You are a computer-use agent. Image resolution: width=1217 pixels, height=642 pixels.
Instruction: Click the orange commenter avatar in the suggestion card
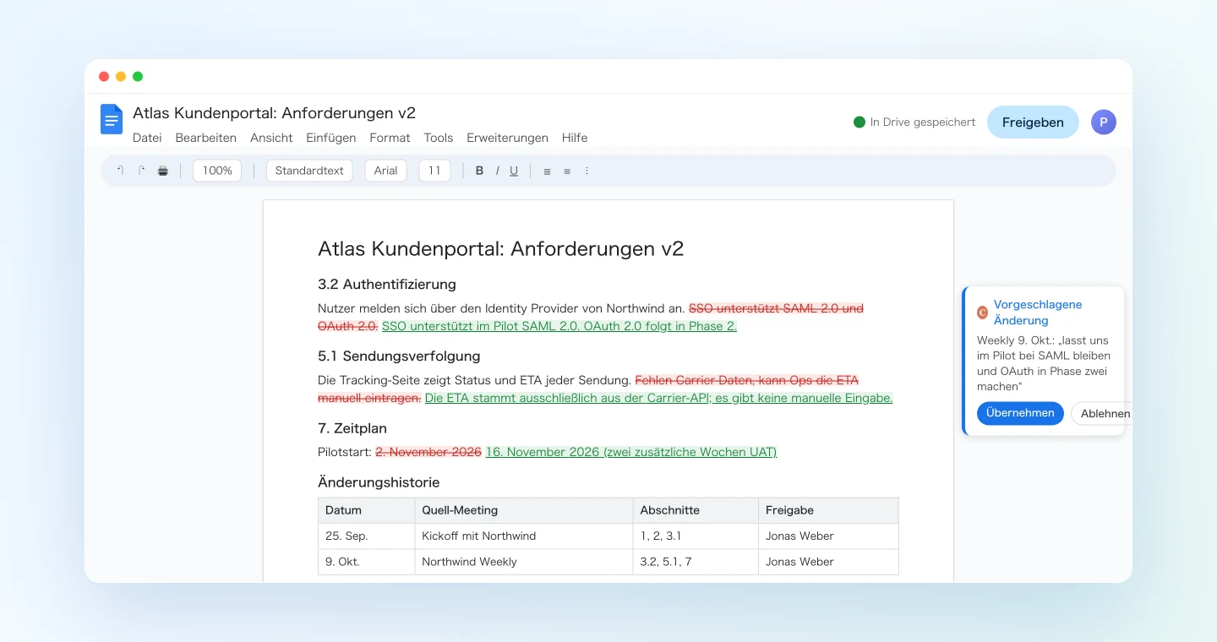982,312
